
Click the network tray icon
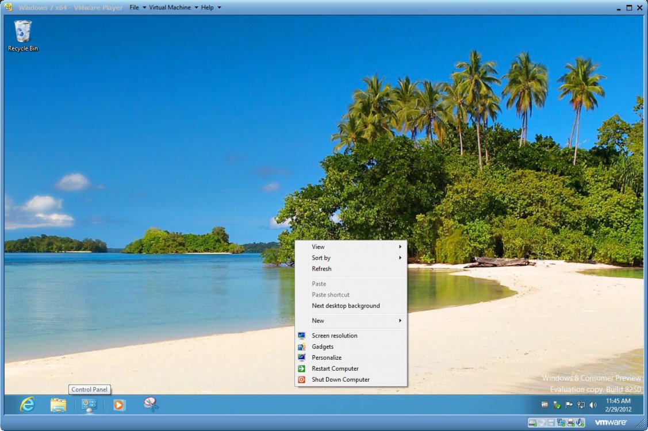(581, 405)
